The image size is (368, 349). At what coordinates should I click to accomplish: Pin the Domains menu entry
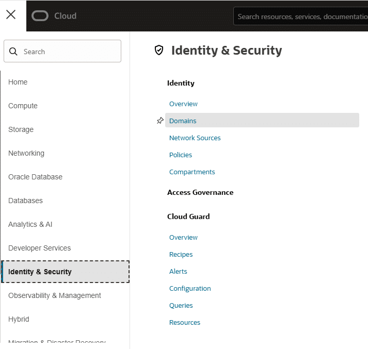point(160,121)
